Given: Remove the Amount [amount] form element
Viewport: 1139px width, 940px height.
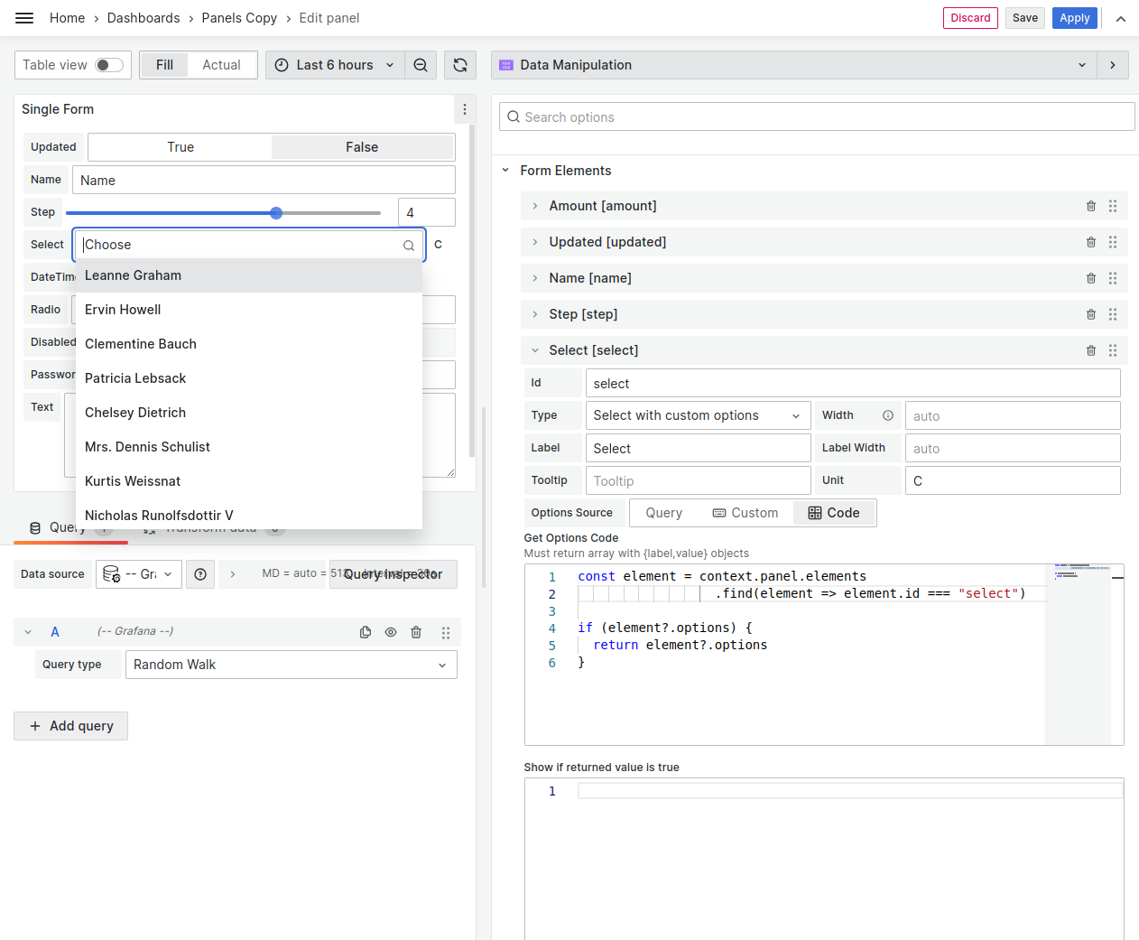Looking at the screenshot, I should [1090, 206].
